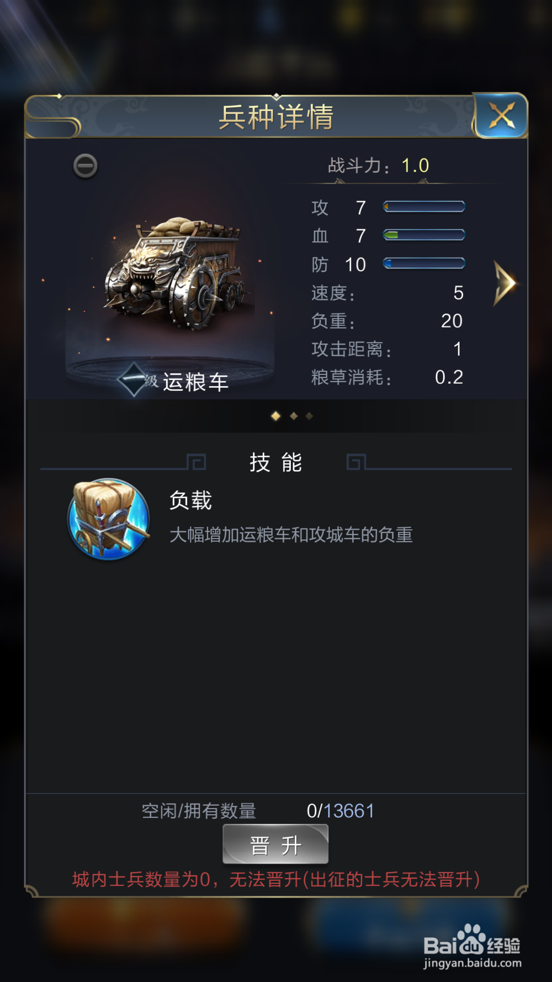Click the 防 defense stat bar
This screenshot has height=982, width=552.
pyautogui.click(x=424, y=263)
